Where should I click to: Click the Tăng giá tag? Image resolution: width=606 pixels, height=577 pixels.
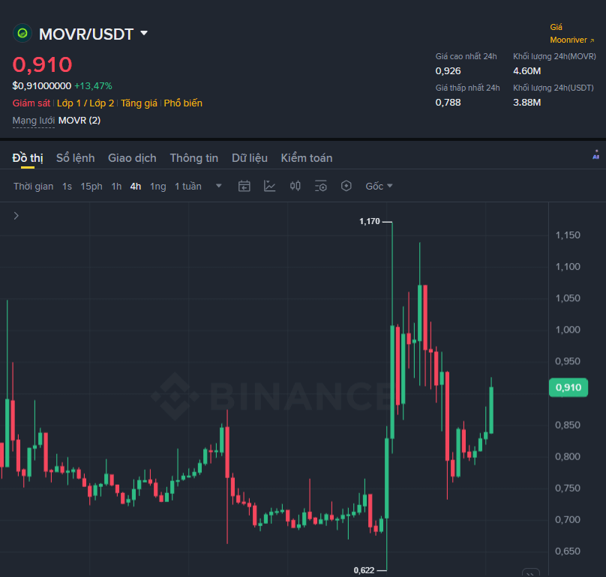[139, 103]
